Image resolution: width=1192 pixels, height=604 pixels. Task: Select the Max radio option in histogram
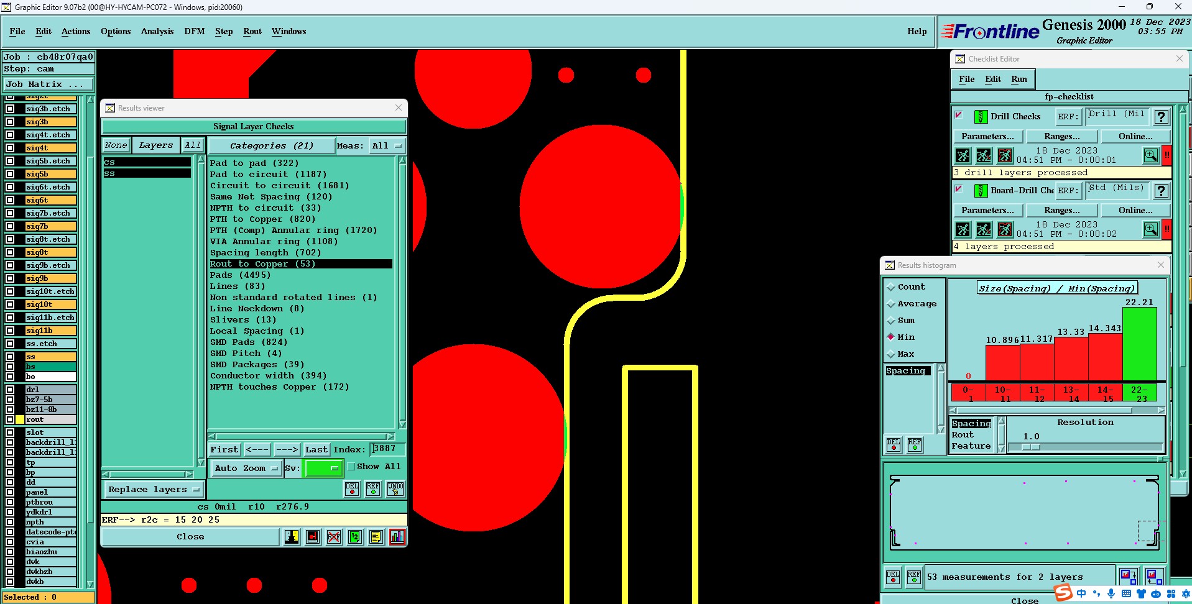(891, 354)
